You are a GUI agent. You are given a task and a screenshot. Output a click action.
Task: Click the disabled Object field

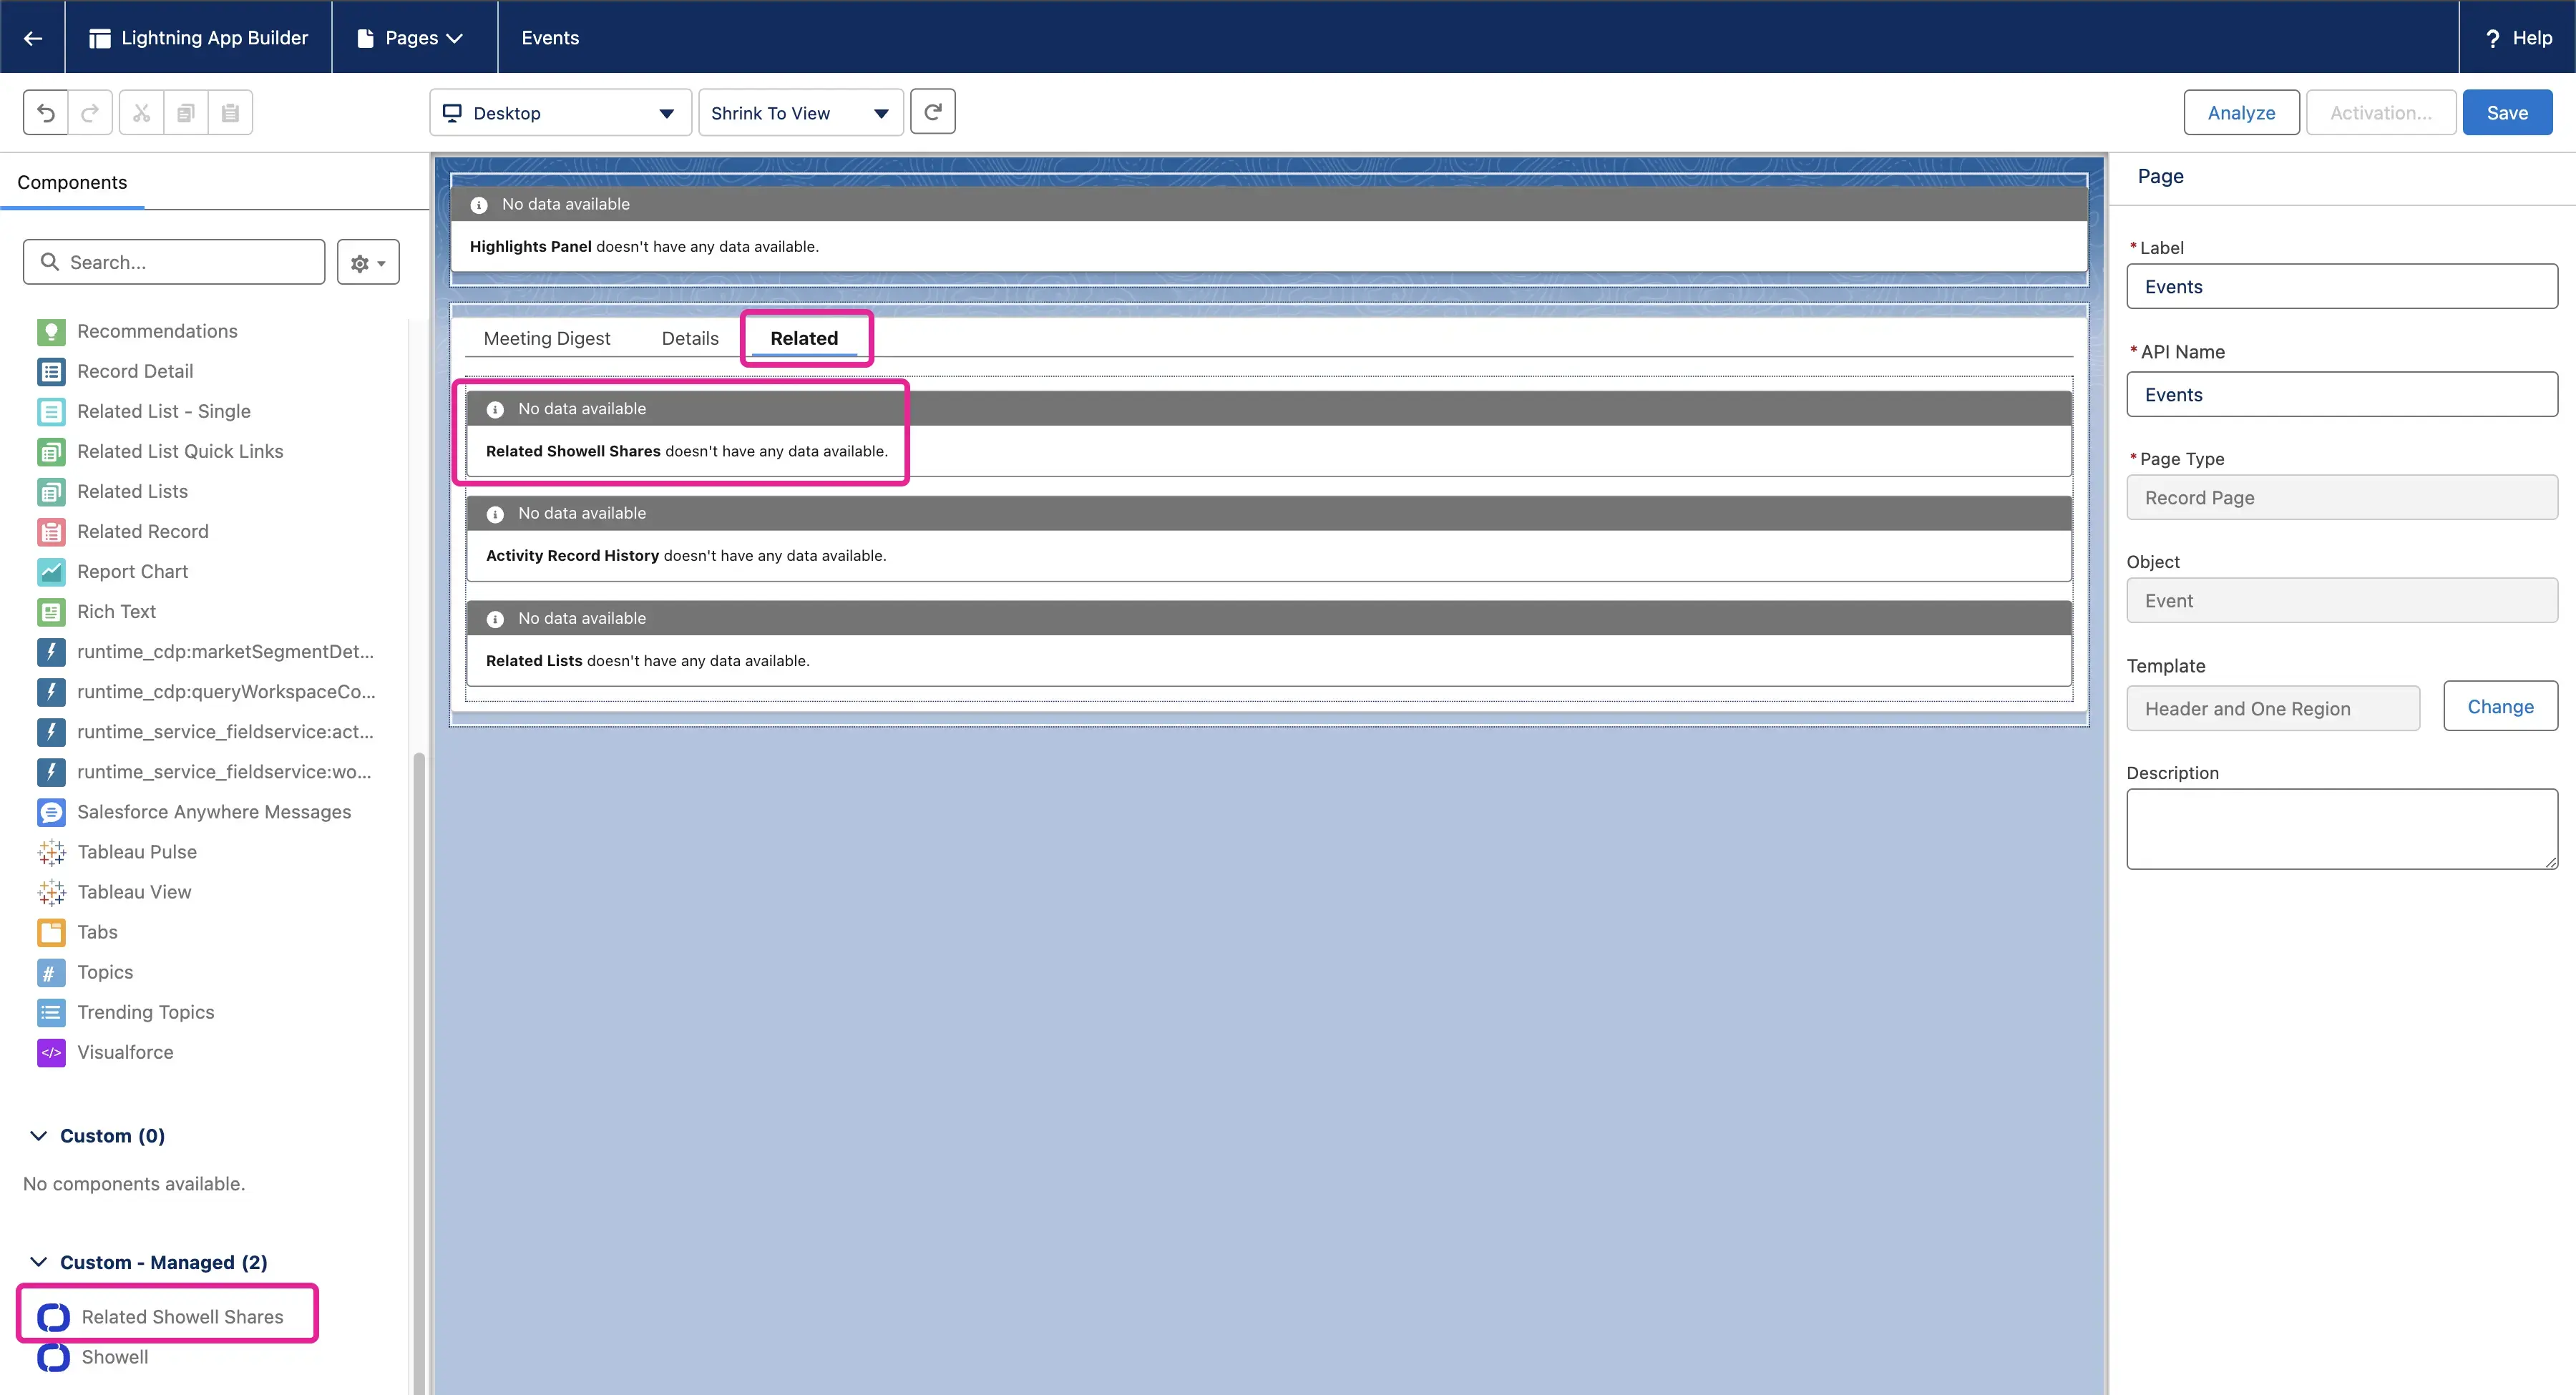click(2341, 600)
